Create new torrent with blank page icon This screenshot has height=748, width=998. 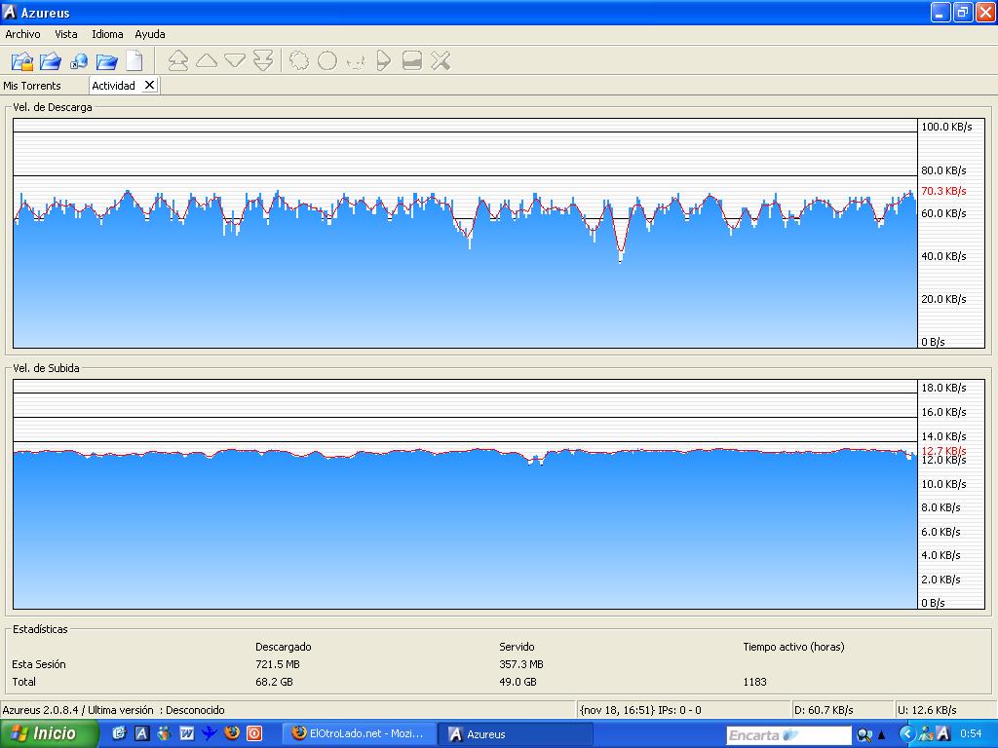tap(134, 61)
